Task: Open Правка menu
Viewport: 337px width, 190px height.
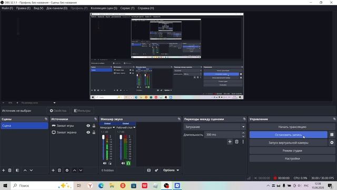Action: (23, 8)
